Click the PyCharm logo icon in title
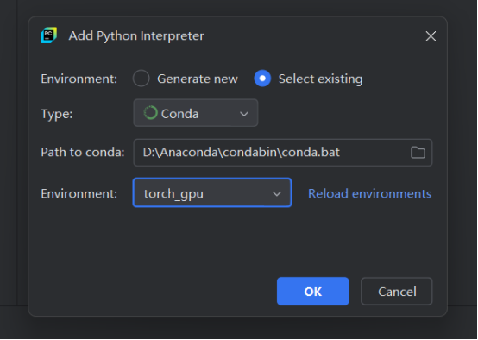This screenshot has height=340, width=478. (49, 35)
